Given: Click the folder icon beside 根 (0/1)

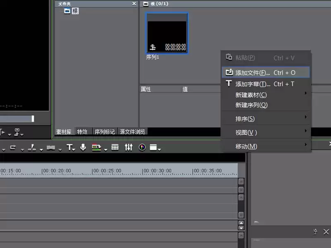Looking at the screenshot, I should [146, 4].
